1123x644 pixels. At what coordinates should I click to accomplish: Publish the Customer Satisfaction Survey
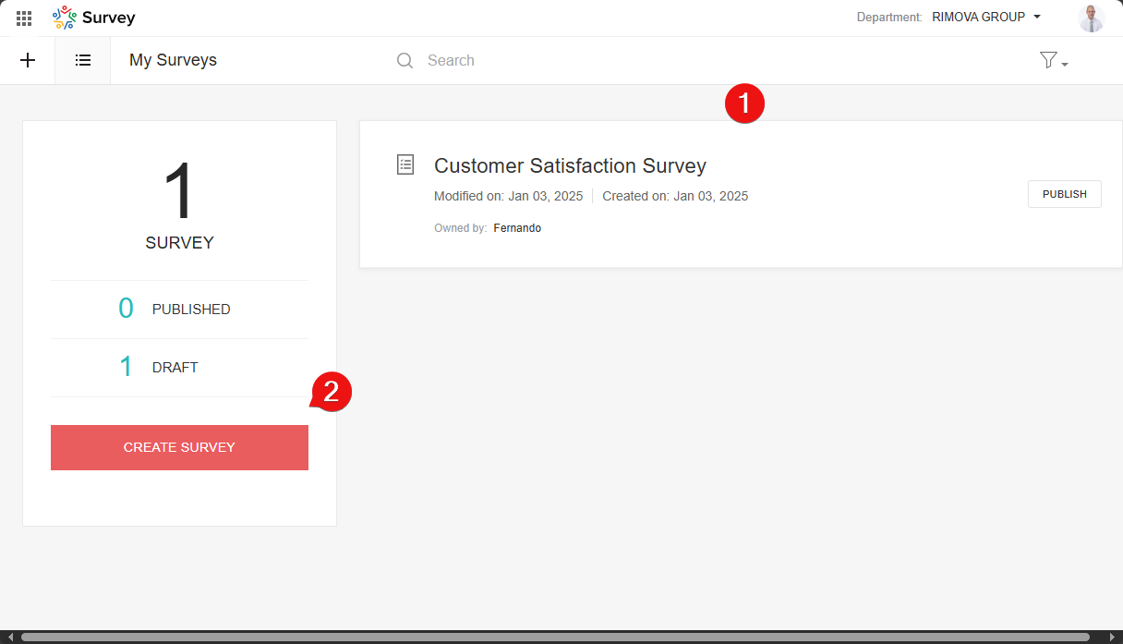click(x=1064, y=194)
